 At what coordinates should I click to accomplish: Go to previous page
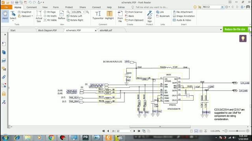[108, 131]
